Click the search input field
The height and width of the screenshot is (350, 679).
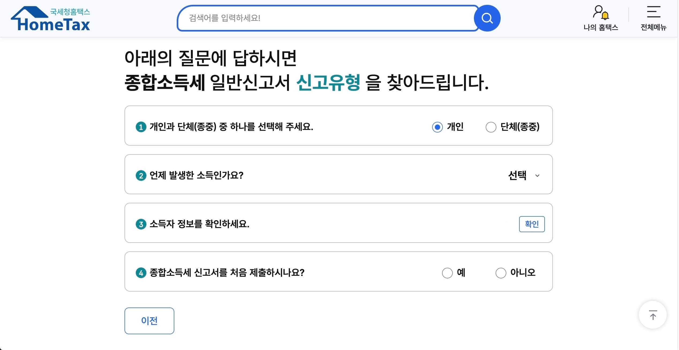coord(321,18)
